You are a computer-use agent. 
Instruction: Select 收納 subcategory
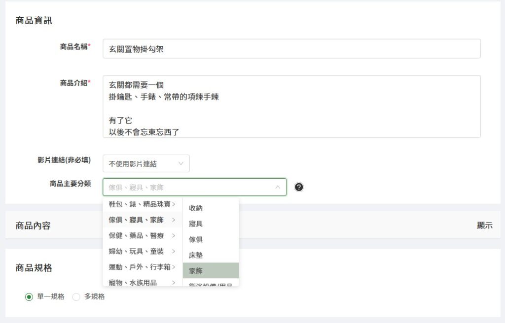[x=211, y=208]
